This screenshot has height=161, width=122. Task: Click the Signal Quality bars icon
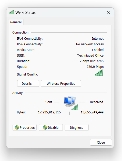pyautogui.click(x=99, y=73)
